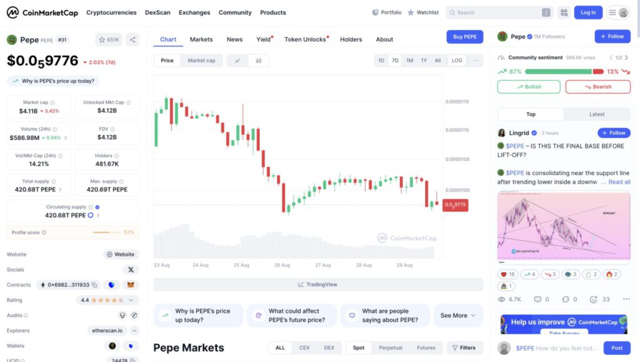640x362 pixels.
Task: Open the share icon next to PEPE stats
Action: click(132, 39)
